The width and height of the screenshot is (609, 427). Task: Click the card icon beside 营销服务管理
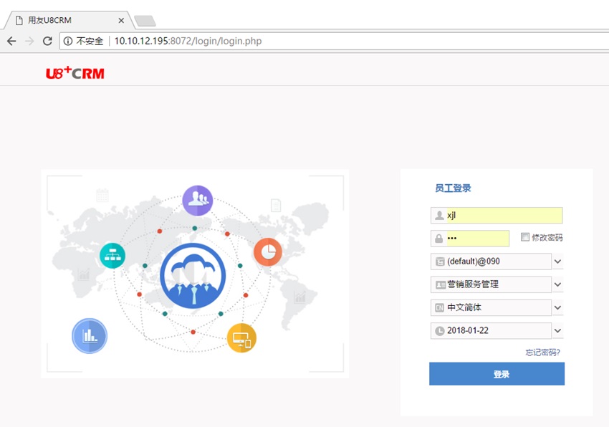(440, 285)
